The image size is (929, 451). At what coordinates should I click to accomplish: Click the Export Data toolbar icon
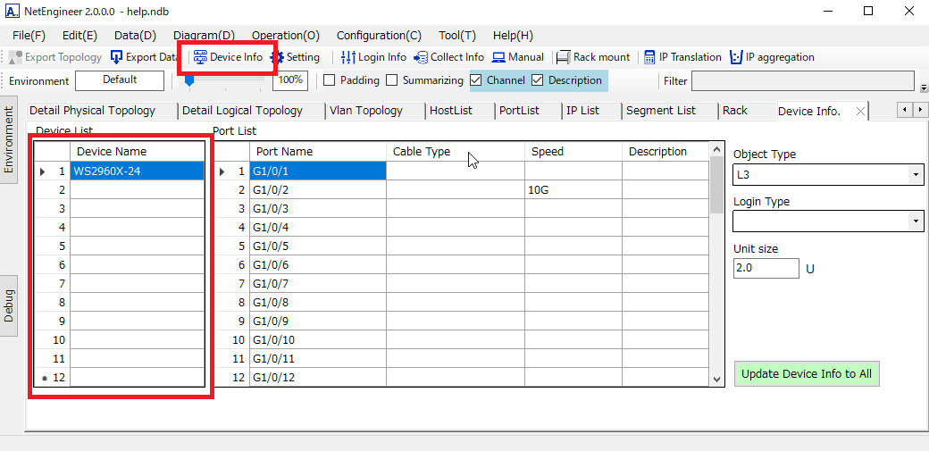tap(117, 57)
